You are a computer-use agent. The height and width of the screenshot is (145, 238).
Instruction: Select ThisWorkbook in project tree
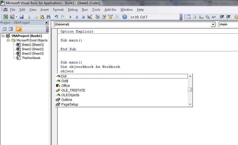(31, 58)
